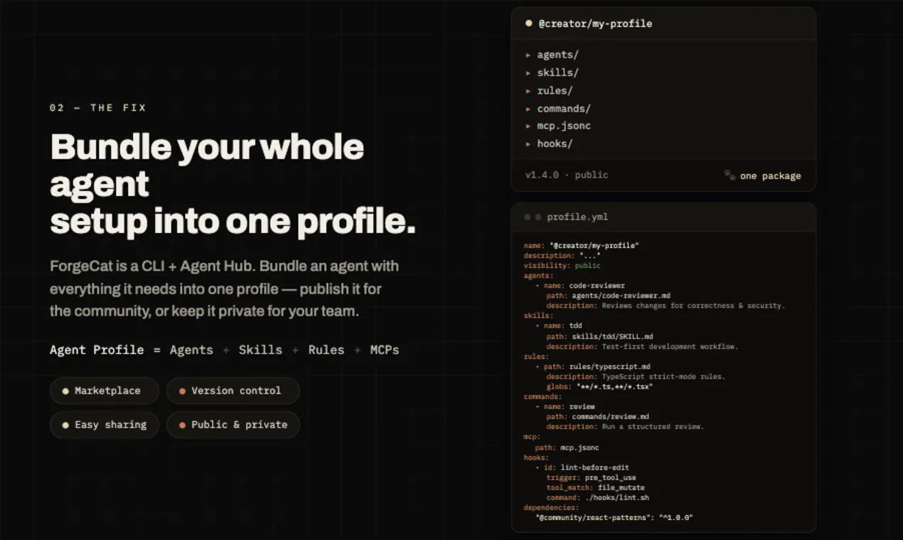This screenshot has height=540, width=903.
Task: Click the "visibility: public" YAML line
Action: pos(562,265)
